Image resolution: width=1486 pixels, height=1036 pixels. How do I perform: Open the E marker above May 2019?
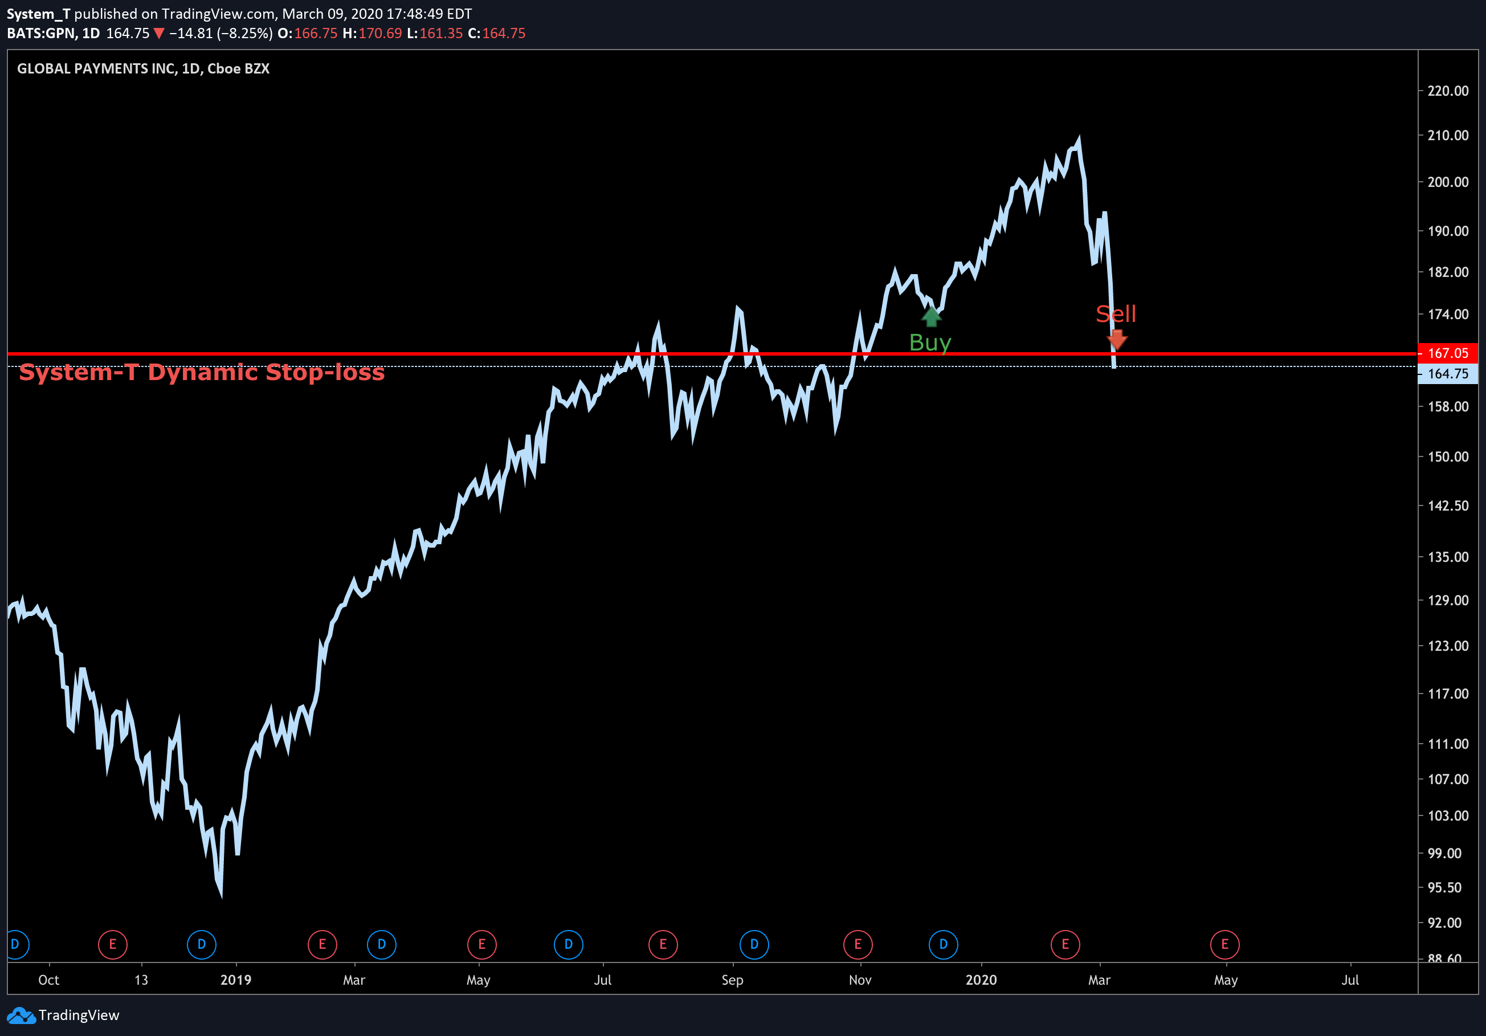click(x=482, y=944)
